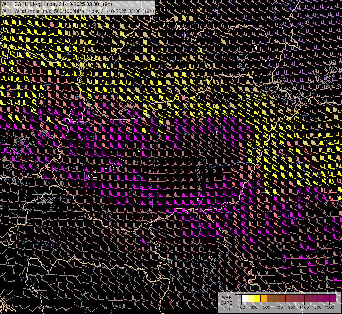
Task: Click legend value 700
Action: (279, 307)
